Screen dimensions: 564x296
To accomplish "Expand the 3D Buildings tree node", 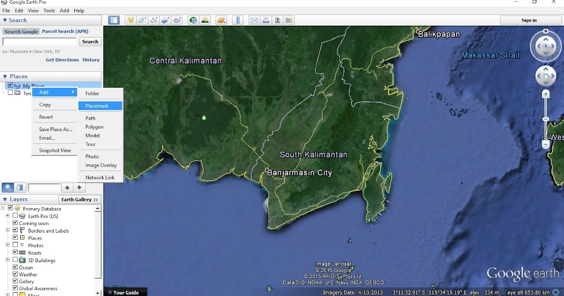I will click(x=8, y=260).
